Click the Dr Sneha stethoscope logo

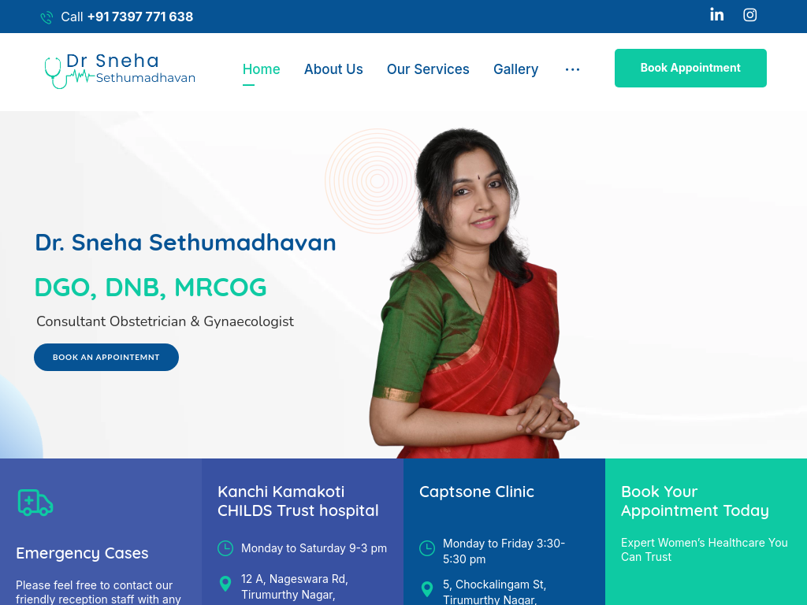click(x=120, y=70)
